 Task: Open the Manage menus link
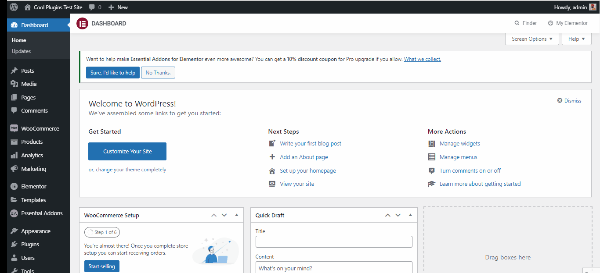click(x=459, y=157)
